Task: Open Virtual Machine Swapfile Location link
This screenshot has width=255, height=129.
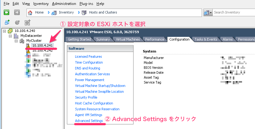Action: point(99,92)
